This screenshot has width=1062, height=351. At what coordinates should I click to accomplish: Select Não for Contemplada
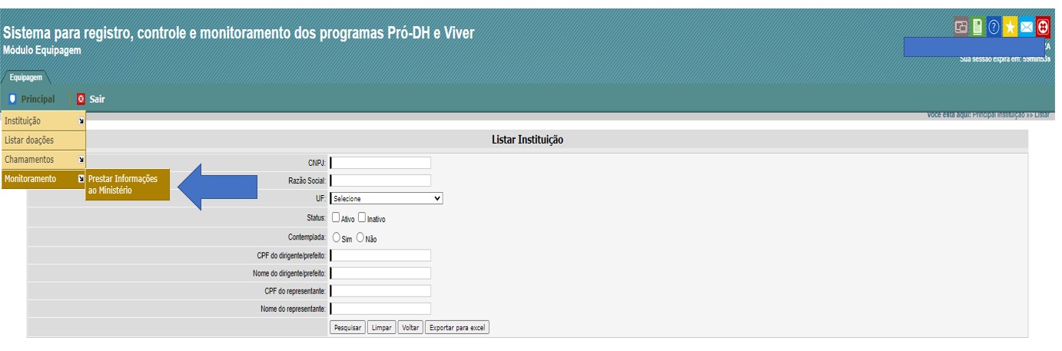[360, 238]
